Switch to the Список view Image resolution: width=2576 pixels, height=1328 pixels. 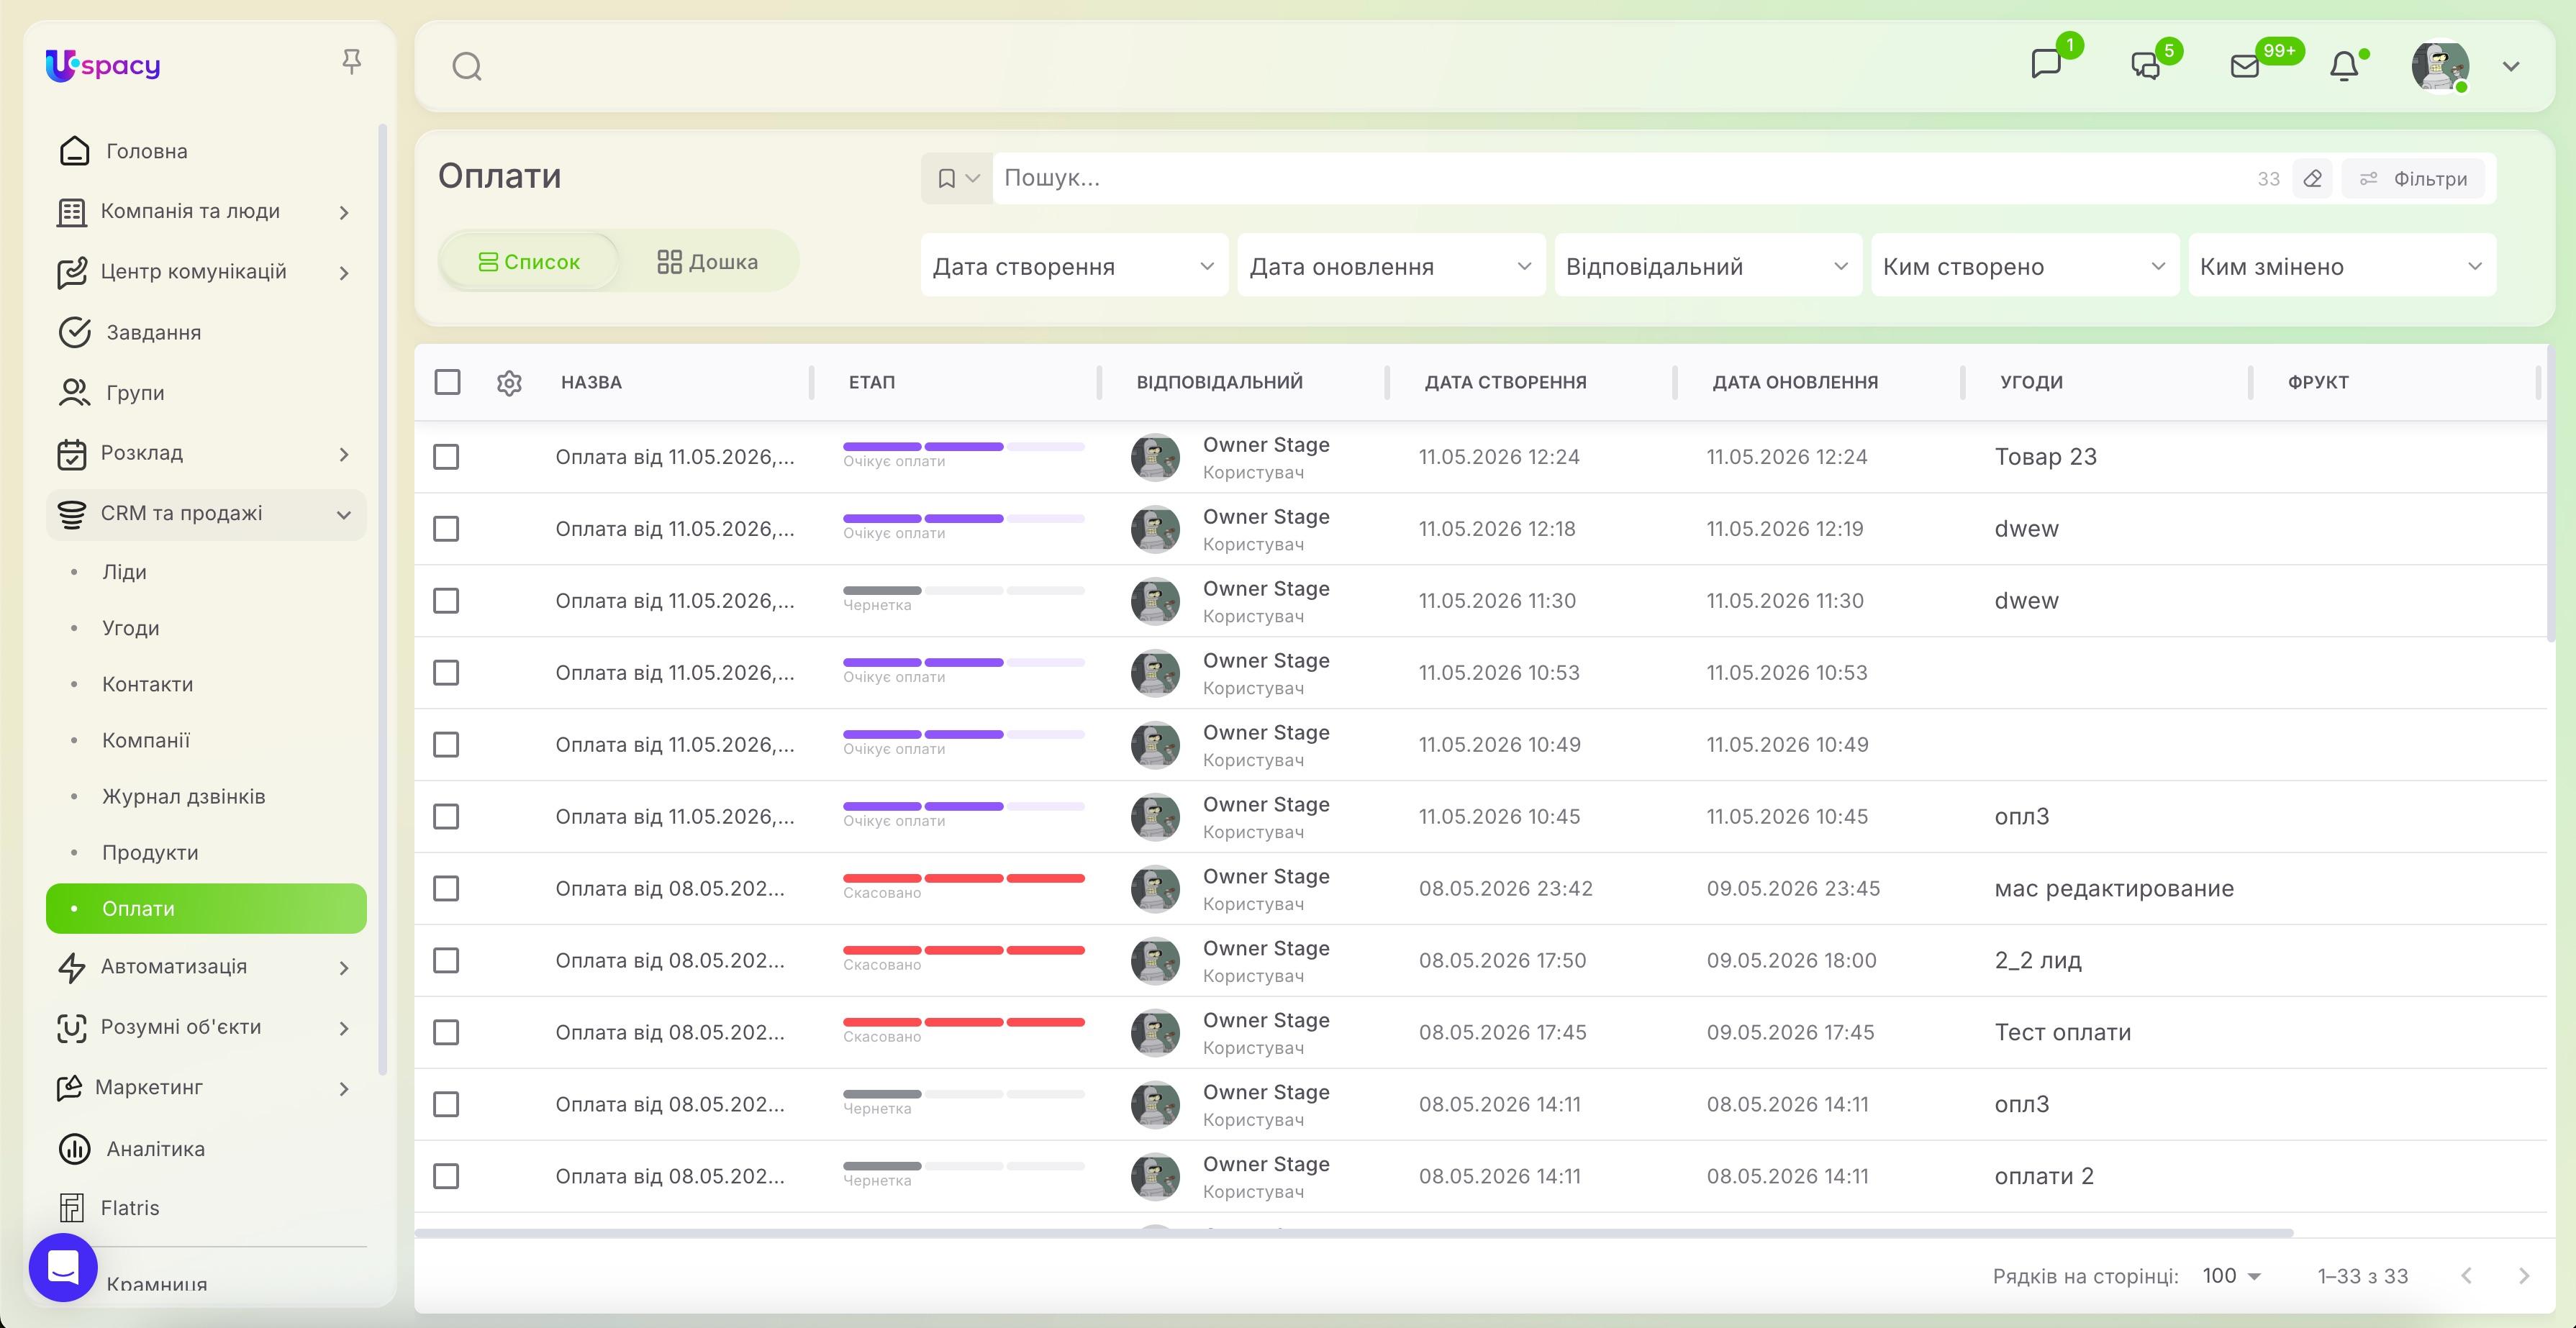[x=529, y=262]
